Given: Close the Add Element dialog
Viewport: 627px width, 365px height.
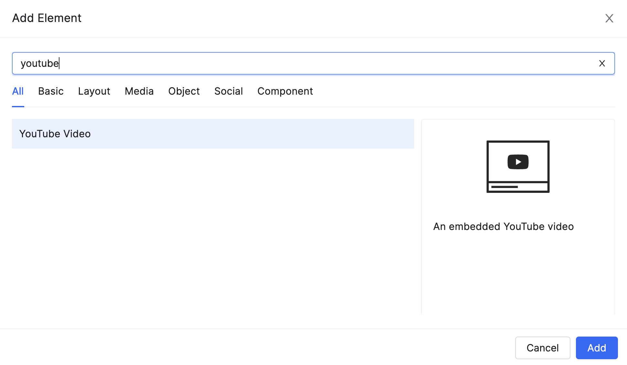Looking at the screenshot, I should point(609,18).
